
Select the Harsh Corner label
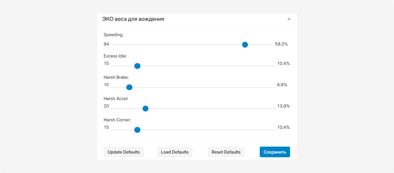click(x=117, y=120)
